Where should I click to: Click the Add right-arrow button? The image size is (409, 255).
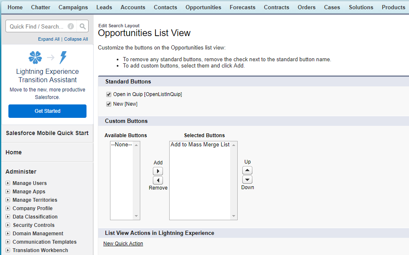[x=158, y=171]
